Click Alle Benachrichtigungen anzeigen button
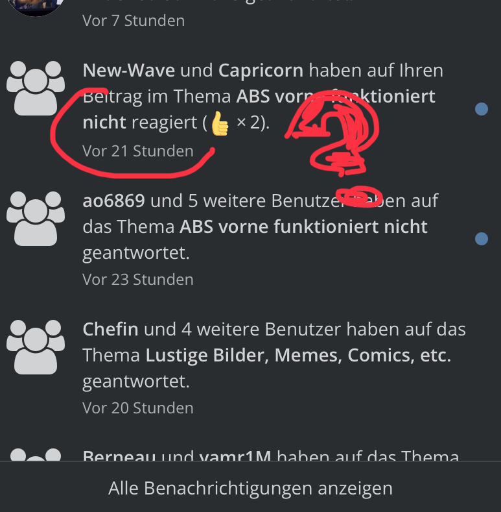The image size is (501, 512). tap(250, 488)
